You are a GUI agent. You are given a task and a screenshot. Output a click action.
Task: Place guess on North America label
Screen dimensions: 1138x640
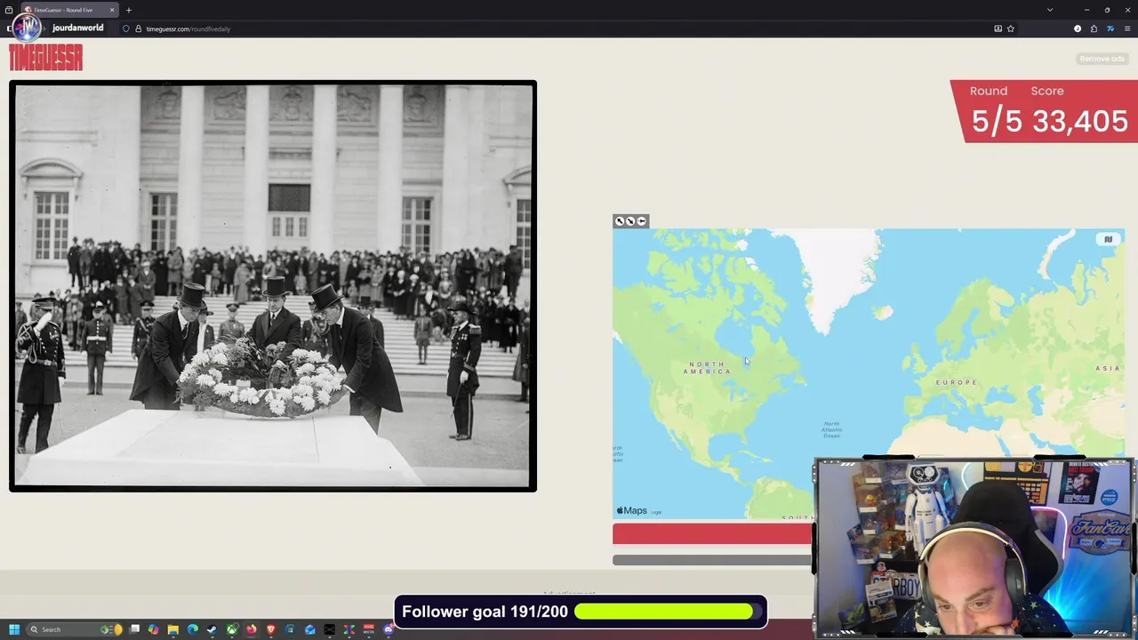(708, 368)
